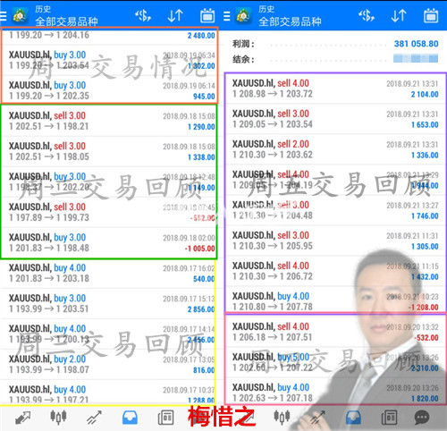This screenshot has height=431, width=447.
Task: Open sell 3.00 trade with profit 1 653.00
Action: pyautogui.click(x=335, y=119)
